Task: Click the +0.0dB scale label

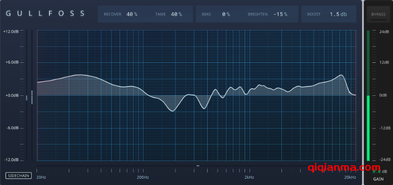Action: click(12, 95)
